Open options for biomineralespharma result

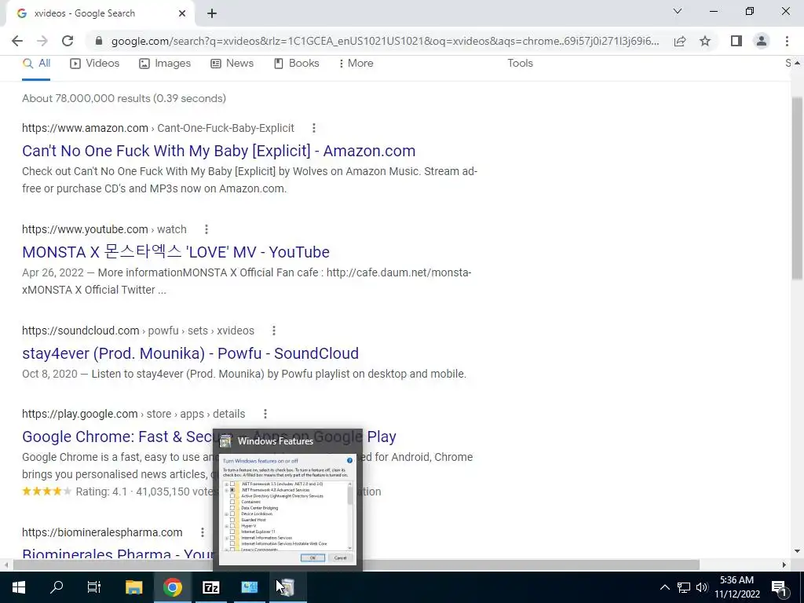pos(203,532)
